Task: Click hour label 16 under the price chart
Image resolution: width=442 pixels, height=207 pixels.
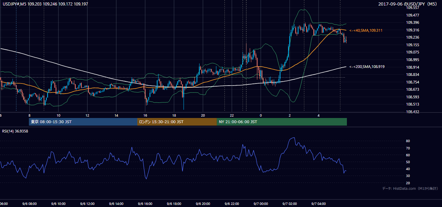Action: point(145,115)
